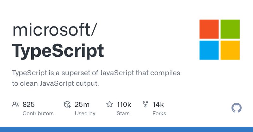Click the 110k stars count
253x132 pixels.
pyautogui.click(x=124, y=105)
